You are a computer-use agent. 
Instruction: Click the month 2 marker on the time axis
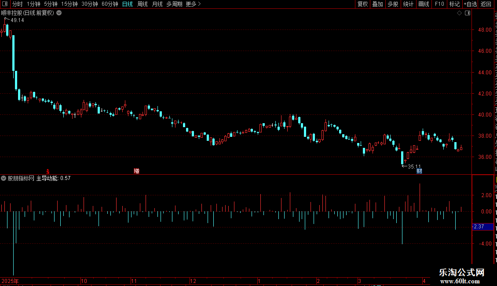coord(318,281)
